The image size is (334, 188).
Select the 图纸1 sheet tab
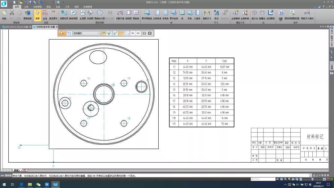tap(17, 170)
